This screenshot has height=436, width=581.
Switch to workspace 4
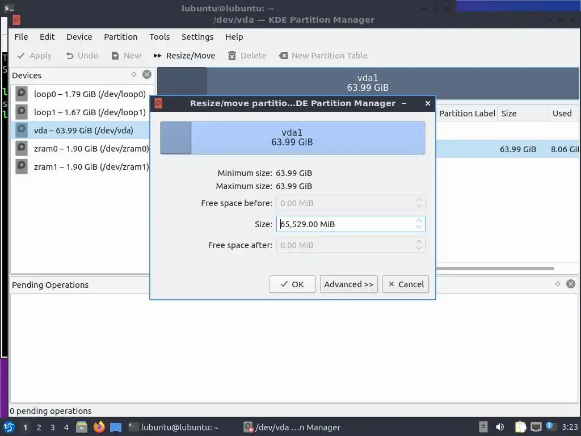[x=66, y=427]
